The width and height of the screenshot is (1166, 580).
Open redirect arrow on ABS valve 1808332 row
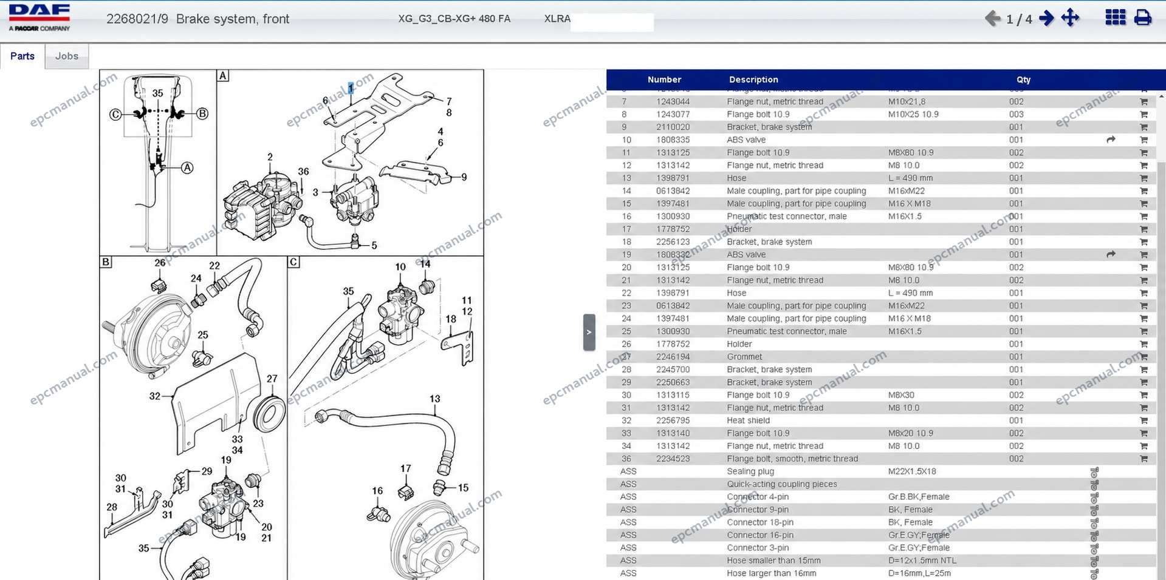click(1111, 255)
